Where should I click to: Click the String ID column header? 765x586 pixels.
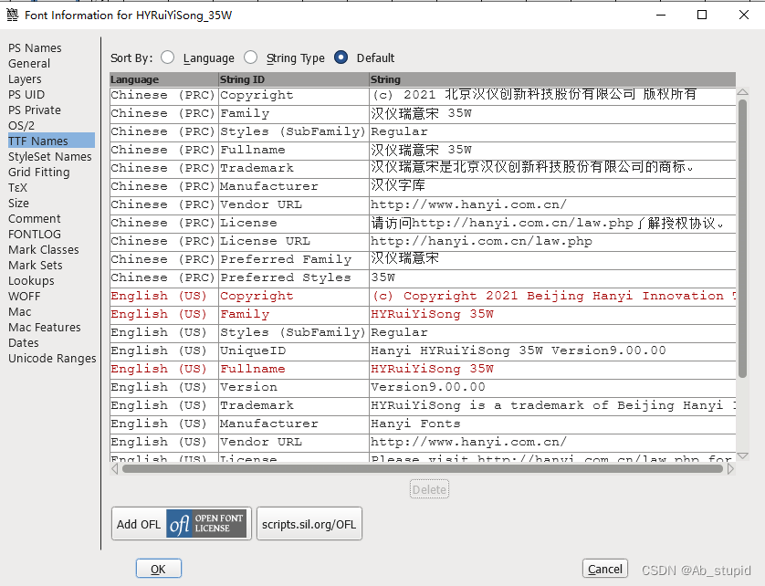(243, 79)
